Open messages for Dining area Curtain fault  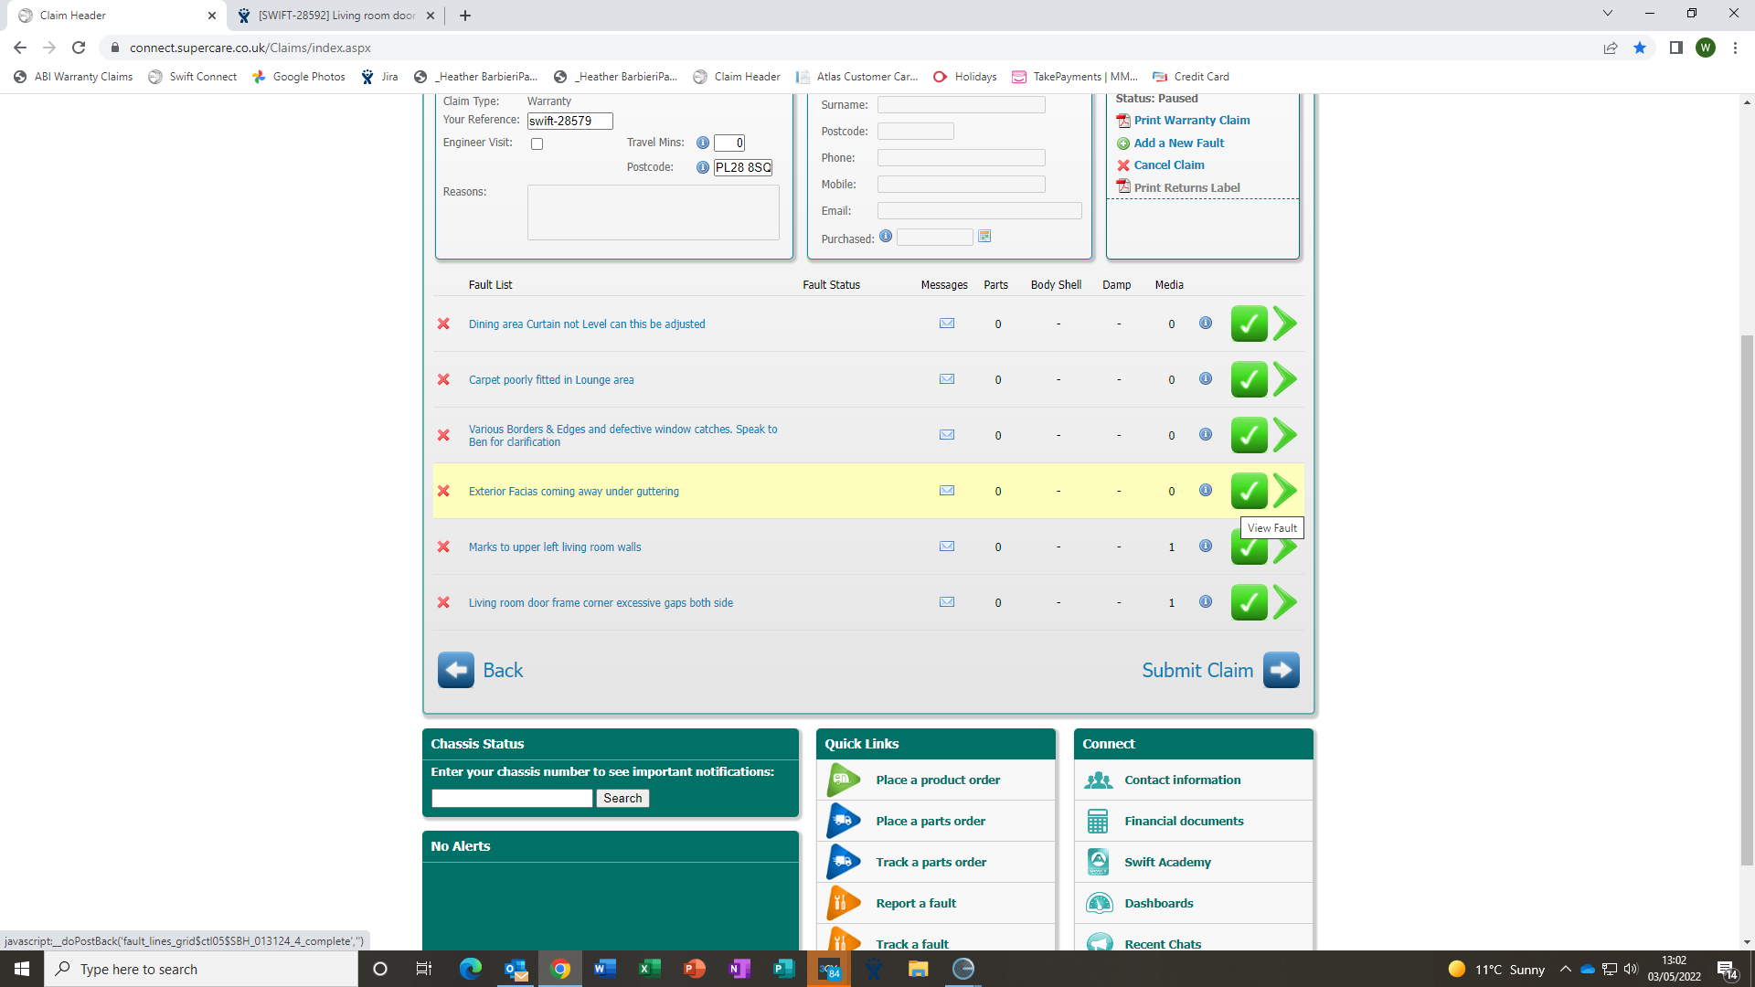[947, 324]
